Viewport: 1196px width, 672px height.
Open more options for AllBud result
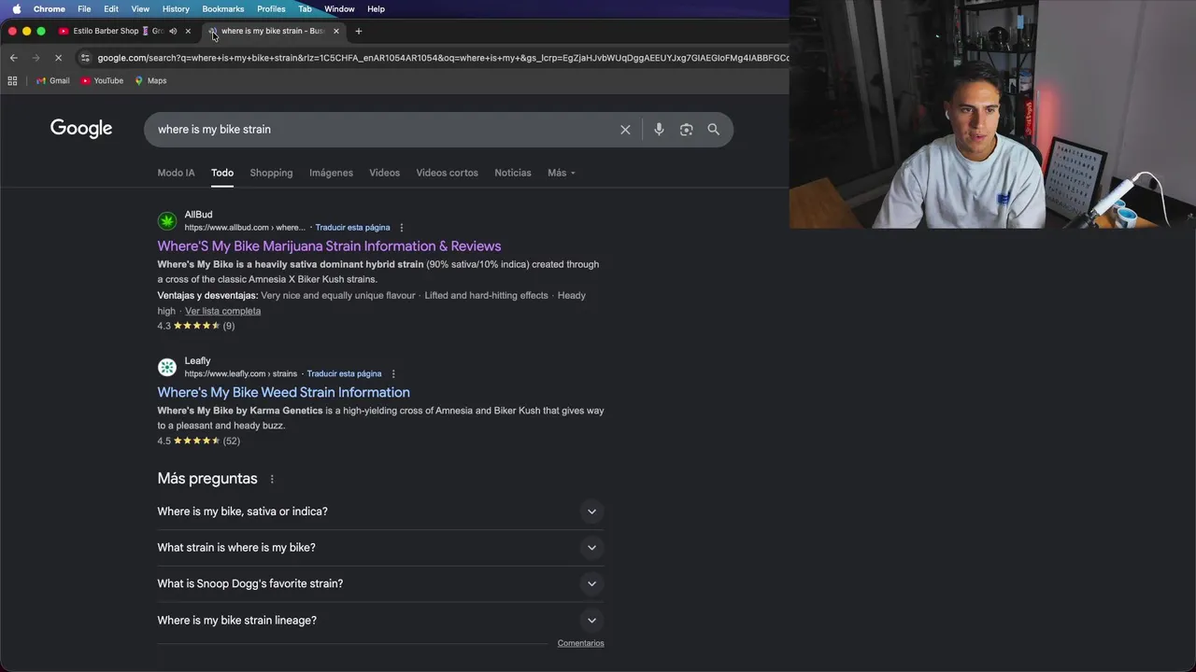pos(402,228)
